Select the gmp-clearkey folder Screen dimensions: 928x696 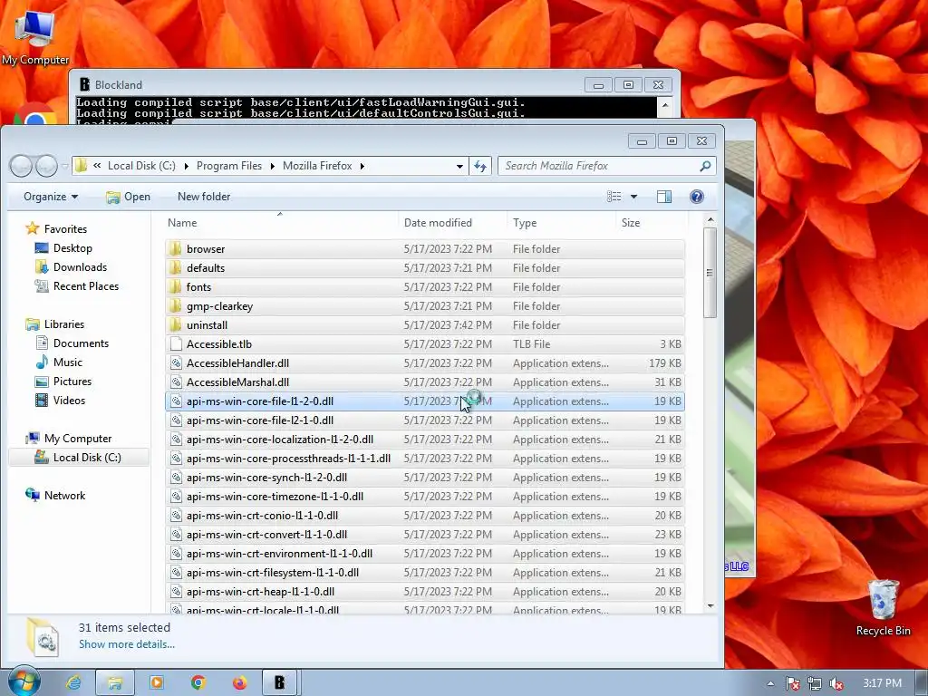tap(425, 306)
